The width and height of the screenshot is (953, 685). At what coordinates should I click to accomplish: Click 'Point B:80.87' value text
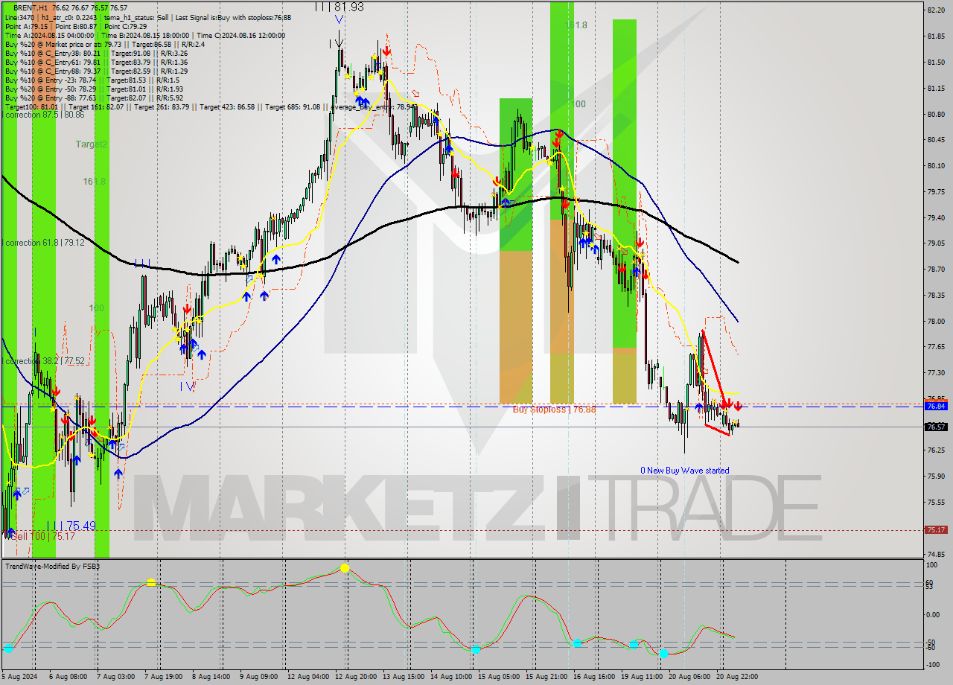pos(79,26)
